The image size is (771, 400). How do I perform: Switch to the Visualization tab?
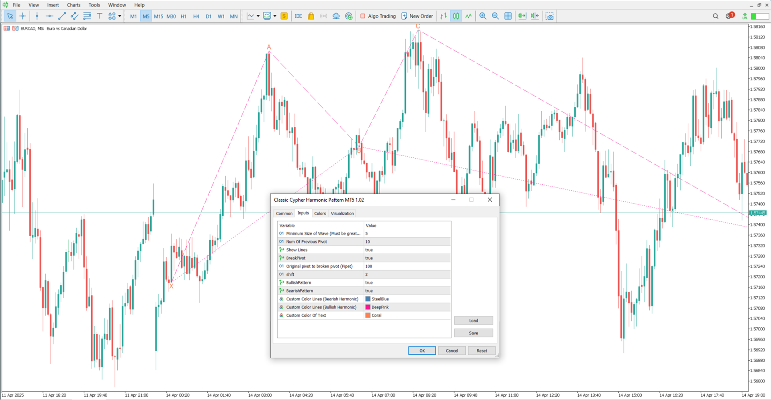pos(342,214)
